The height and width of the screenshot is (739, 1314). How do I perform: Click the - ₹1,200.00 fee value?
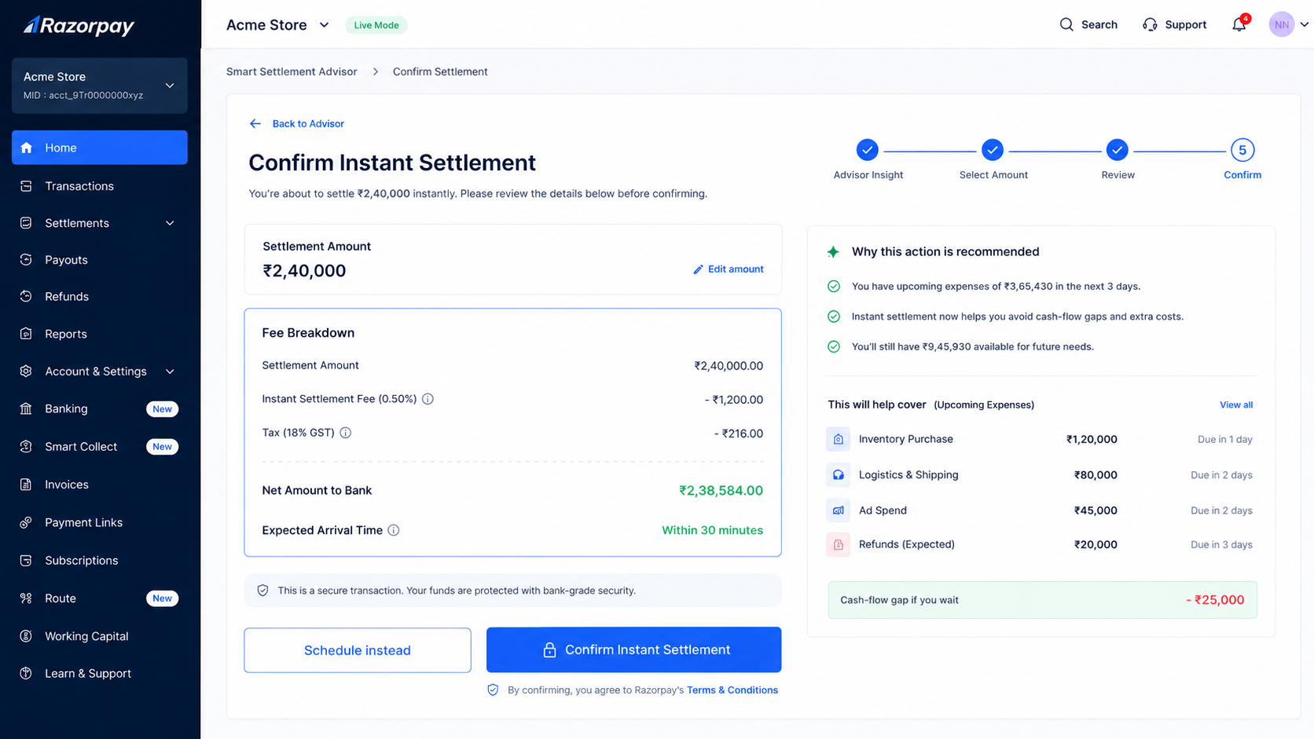point(734,400)
